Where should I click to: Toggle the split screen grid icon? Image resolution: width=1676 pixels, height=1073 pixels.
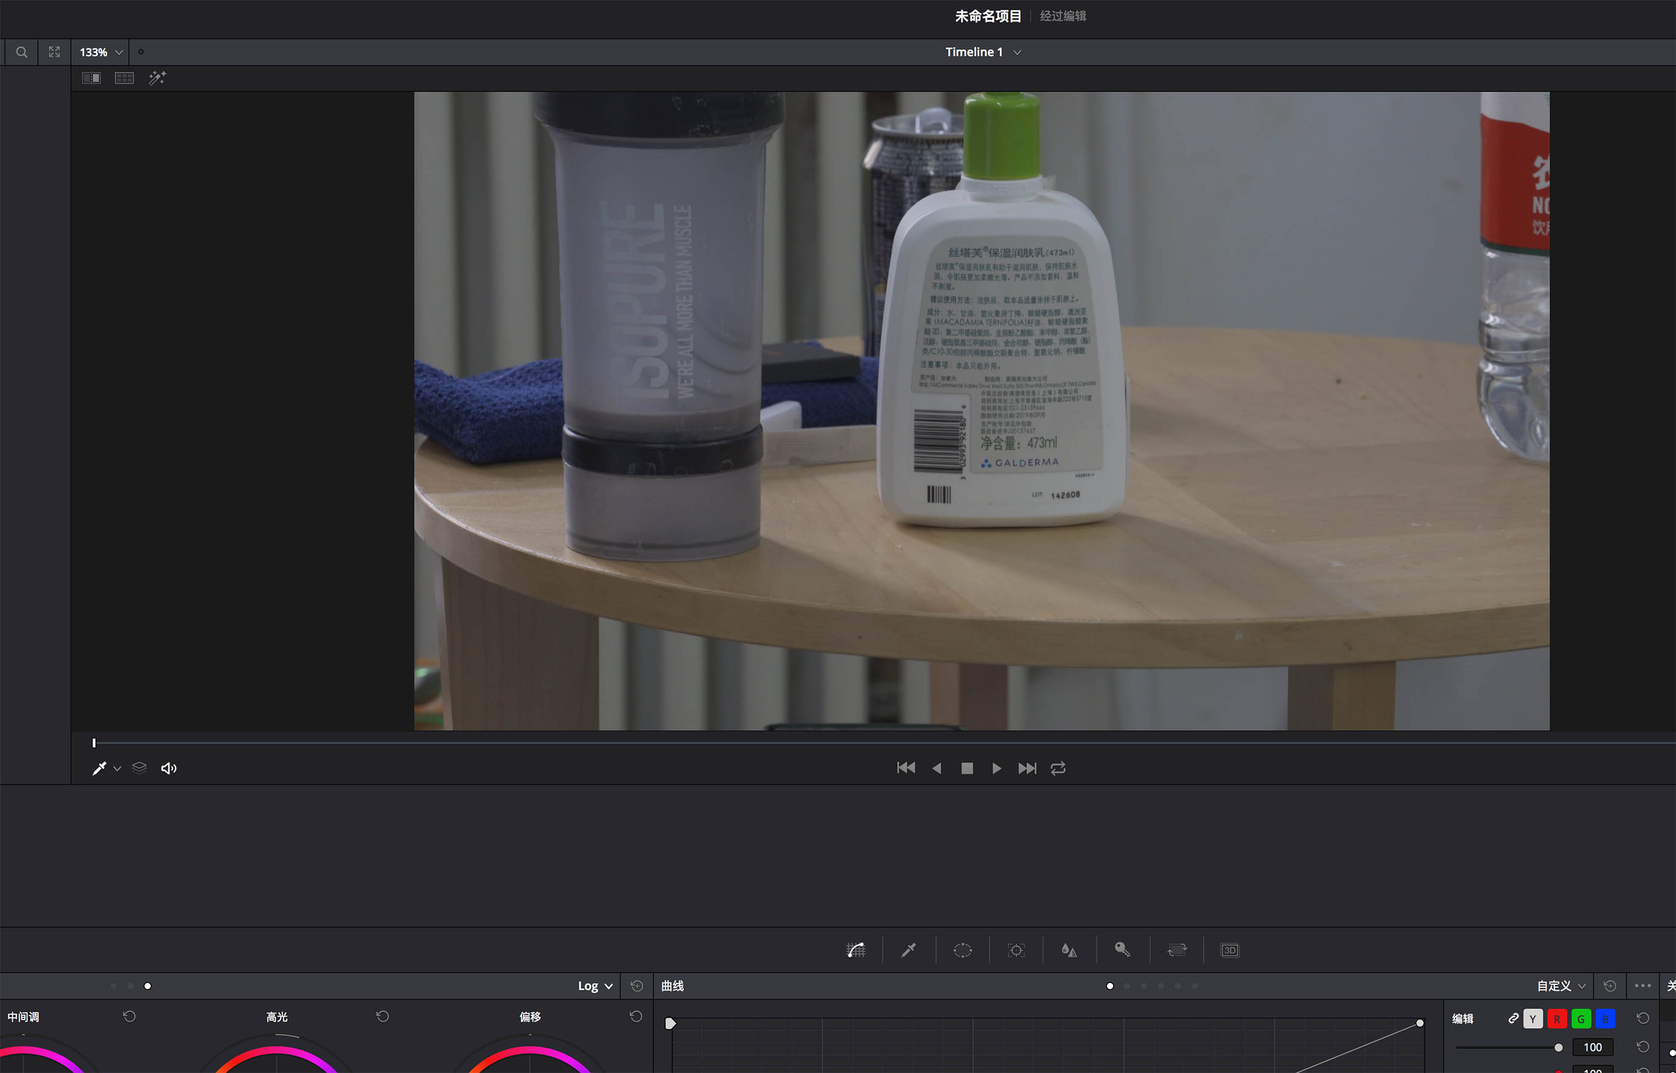click(124, 78)
